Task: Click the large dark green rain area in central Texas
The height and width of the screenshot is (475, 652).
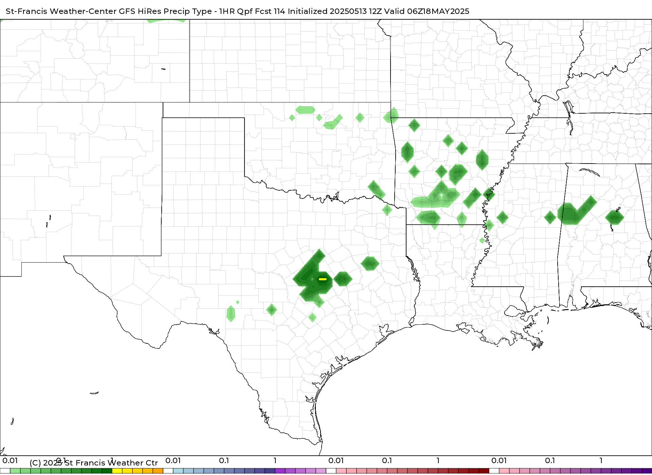Action: (312, 278)
